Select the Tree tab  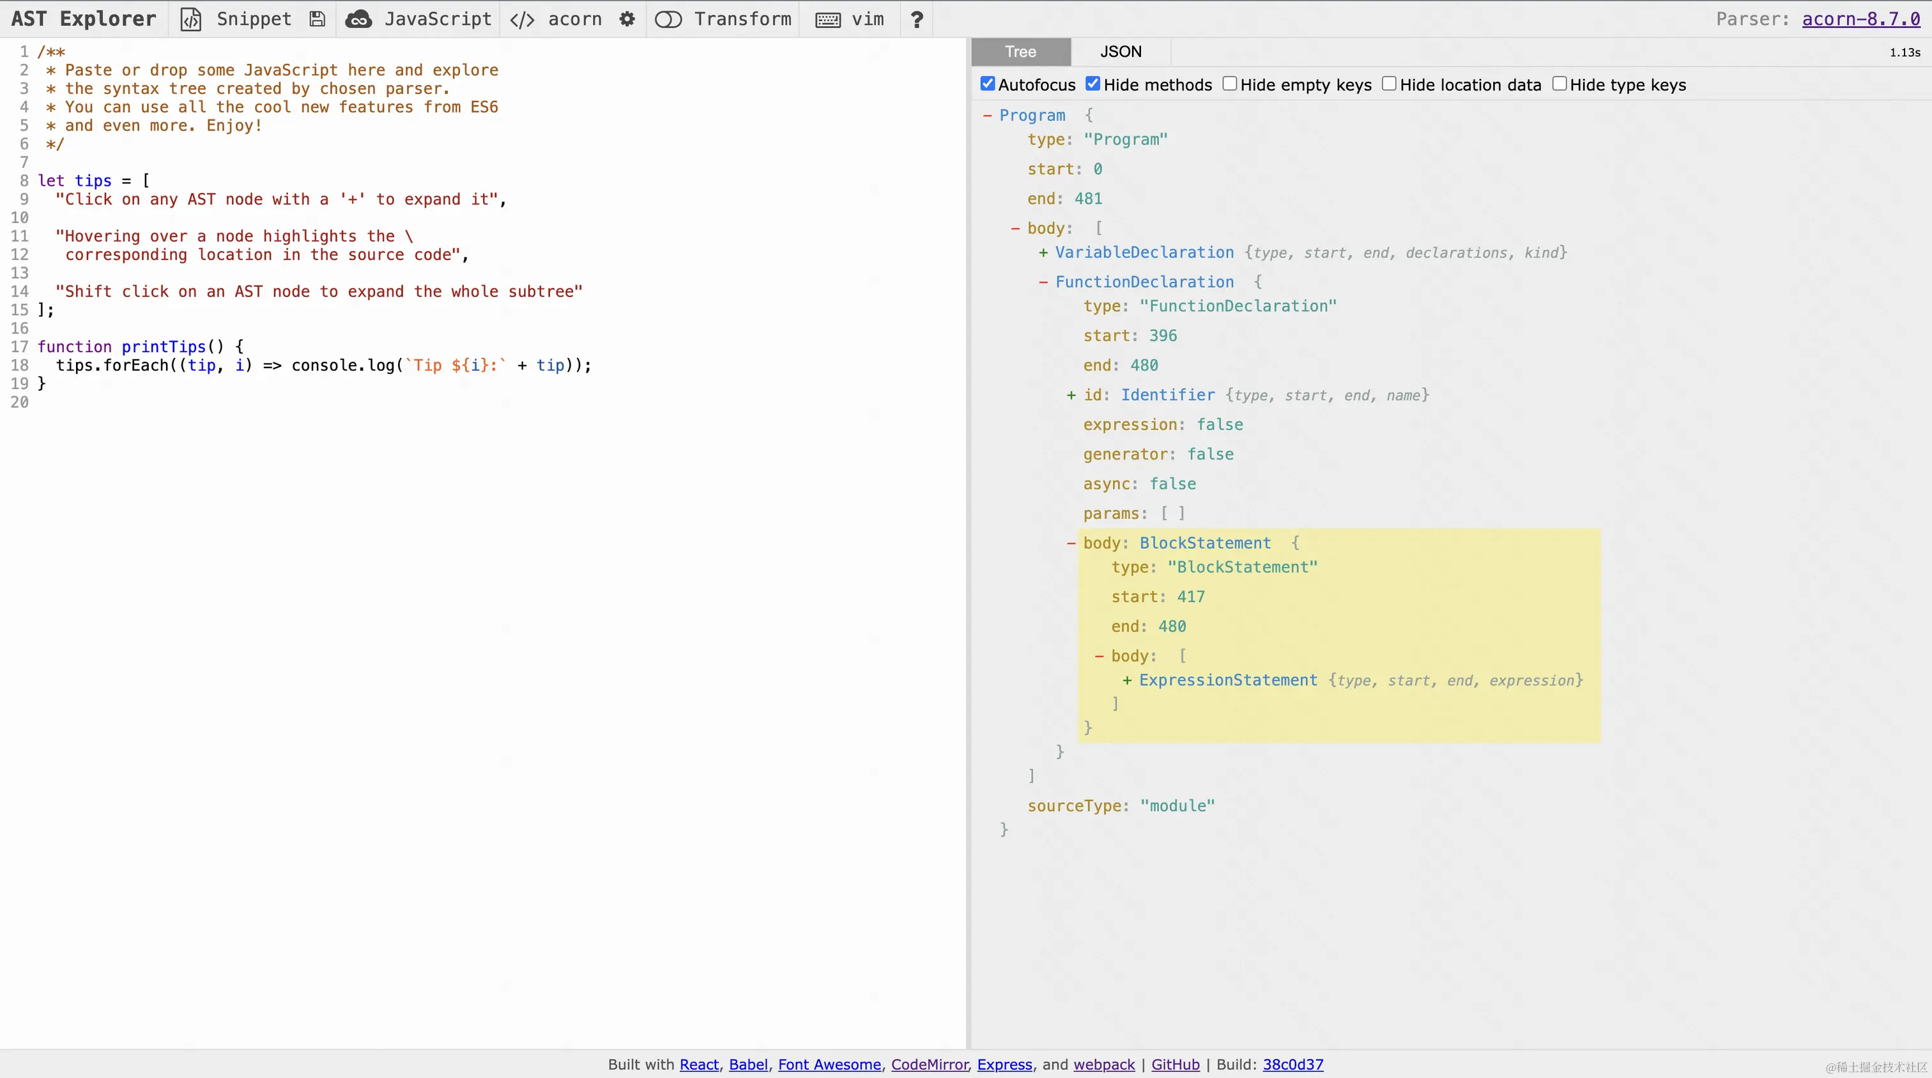(1020, 52)
